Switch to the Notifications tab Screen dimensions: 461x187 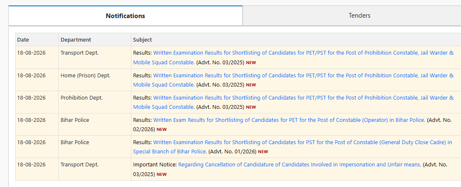(x=126, y=16)
